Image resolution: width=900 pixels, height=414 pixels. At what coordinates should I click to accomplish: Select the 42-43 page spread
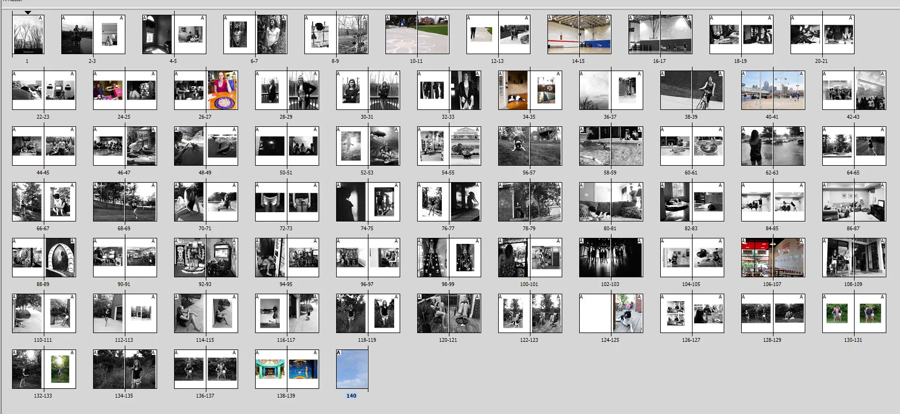point(853,90)
